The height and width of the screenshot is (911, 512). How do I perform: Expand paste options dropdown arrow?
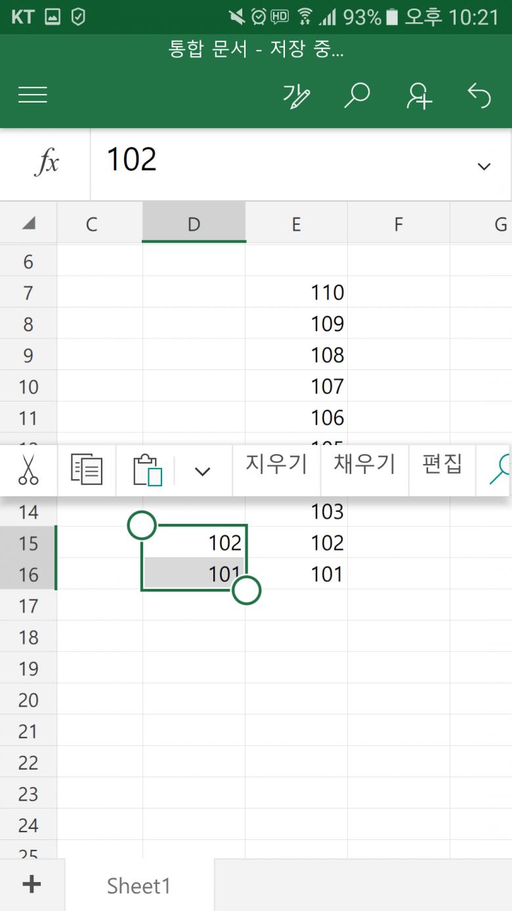point(203,471)
